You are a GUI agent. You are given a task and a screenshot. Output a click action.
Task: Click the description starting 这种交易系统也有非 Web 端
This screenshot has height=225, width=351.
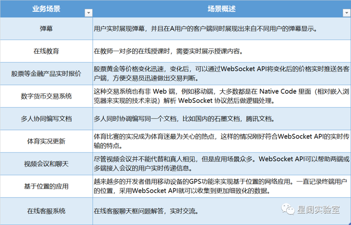[x=222, y=96]
